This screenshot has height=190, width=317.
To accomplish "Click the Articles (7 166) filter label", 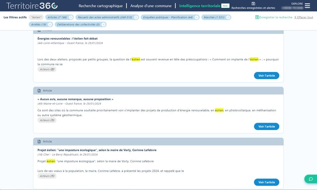I will pos(57,18).
